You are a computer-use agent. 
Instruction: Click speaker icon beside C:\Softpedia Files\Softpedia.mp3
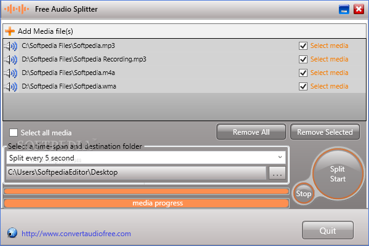point(10,46)
